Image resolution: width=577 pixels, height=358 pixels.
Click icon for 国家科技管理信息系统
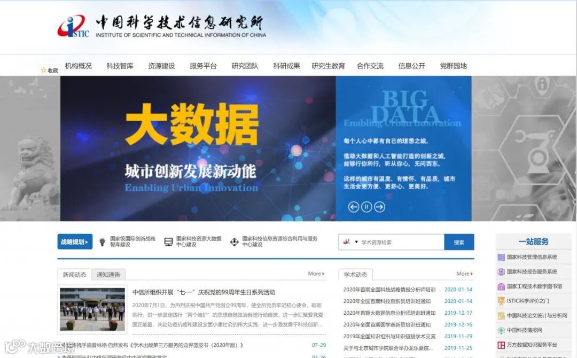tap(501, 257)
